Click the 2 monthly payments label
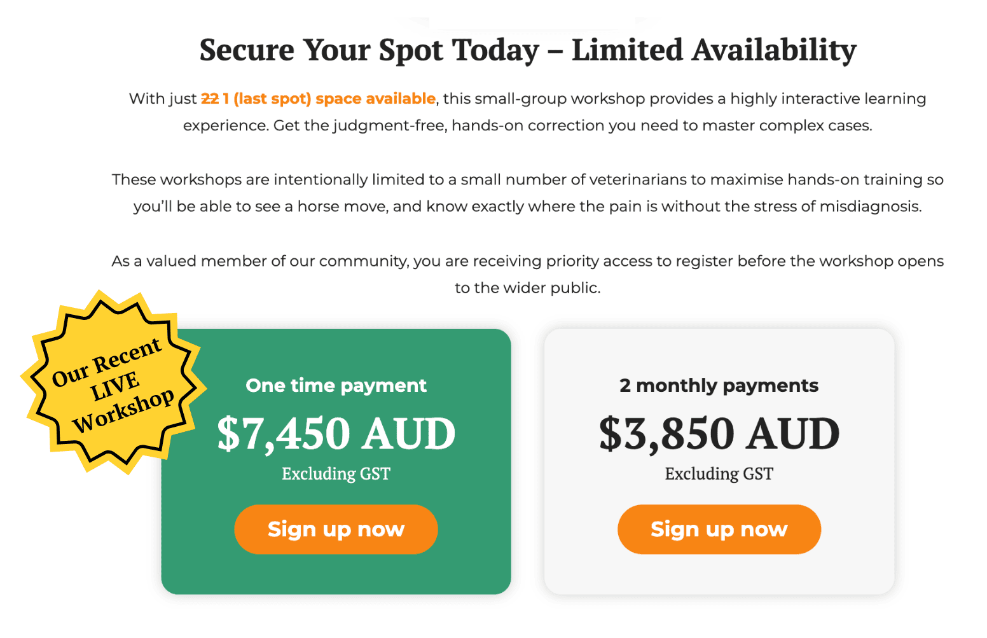987x638 pixels. point(719,385)
